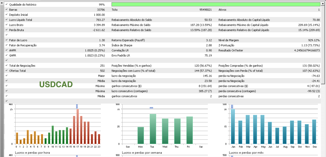The width and height of the screenshot is (326, 157).
Task: Click the Lucros e perdas por hora title
Action: point(32,153)
